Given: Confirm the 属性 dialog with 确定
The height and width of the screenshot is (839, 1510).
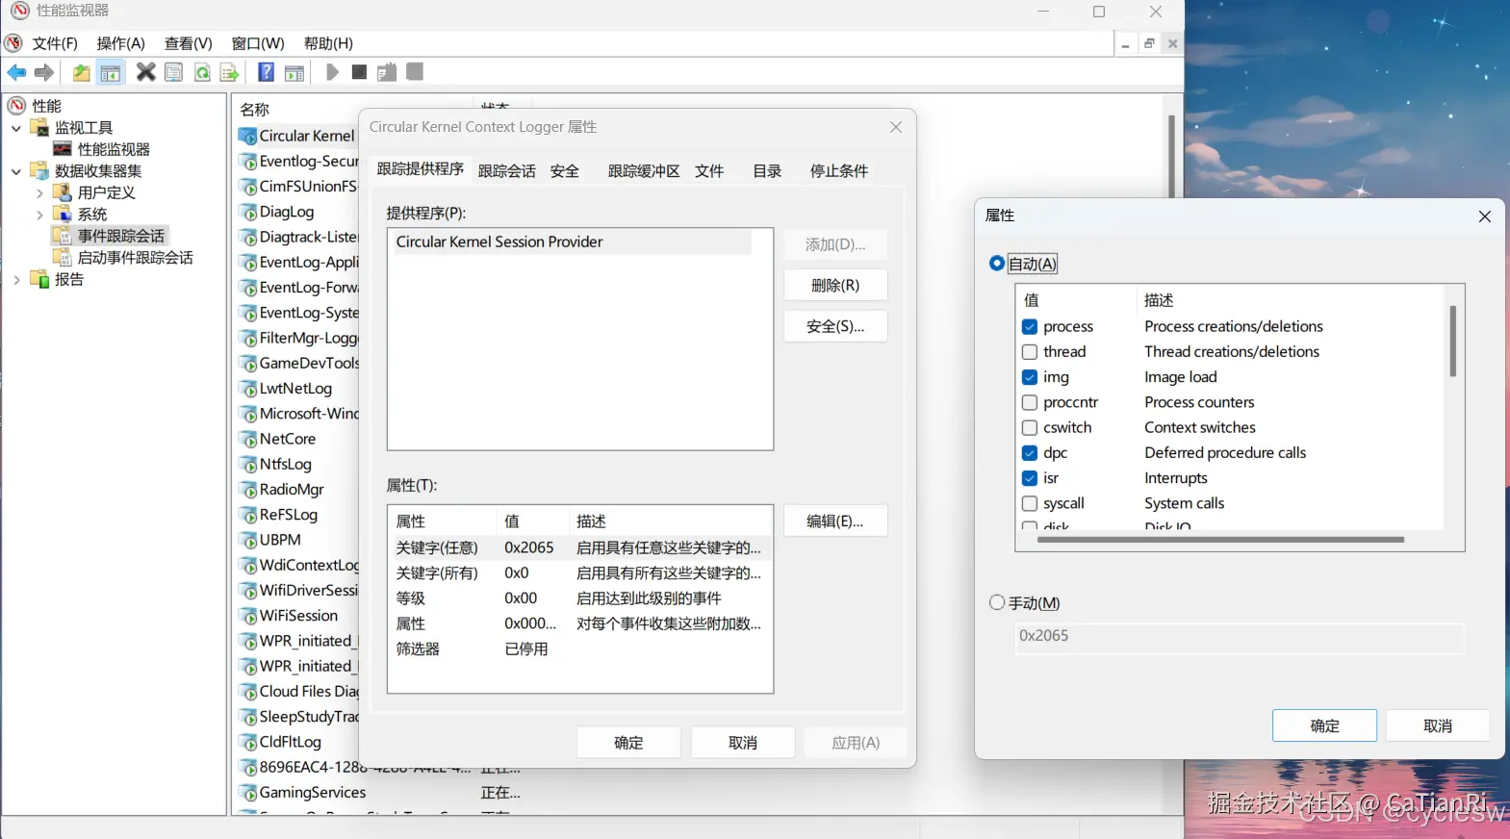Looking at the screenshot, I should click(1324, 725).
